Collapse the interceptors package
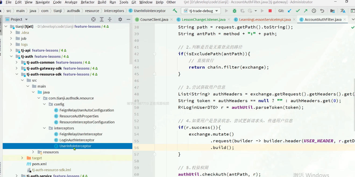 click(x=44, y=128)
